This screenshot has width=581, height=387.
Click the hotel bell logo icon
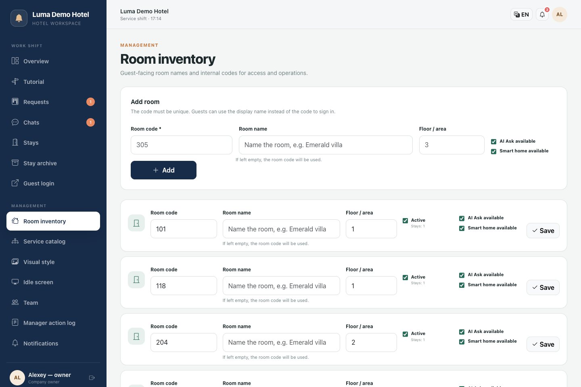[19, 18]
